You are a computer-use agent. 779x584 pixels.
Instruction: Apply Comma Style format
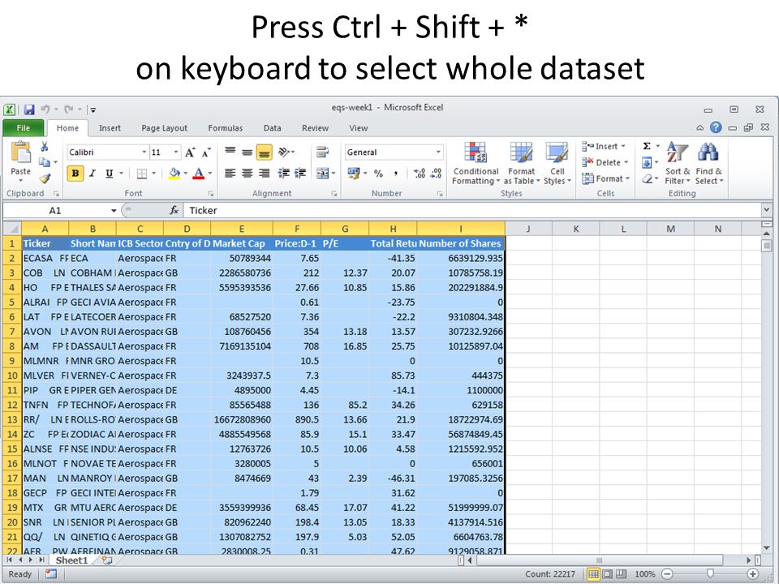coord(396,174)
